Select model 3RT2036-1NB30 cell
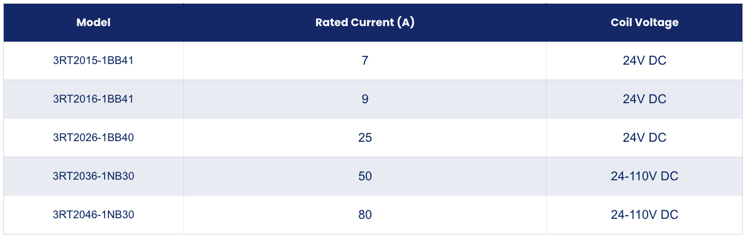The width and height of the screenshot is (748, 240). (x=93, y=177)
